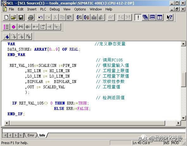Open the View menu
Viewport: 187px width, 146px height.
pos(67,9)
